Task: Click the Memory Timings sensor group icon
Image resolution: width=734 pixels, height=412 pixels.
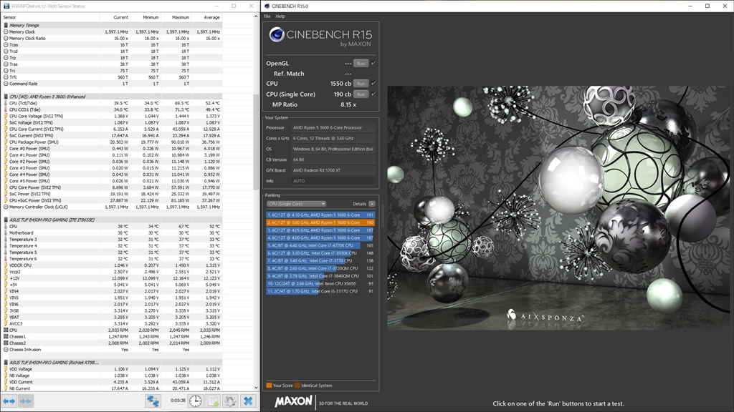Action: point(6,25)
